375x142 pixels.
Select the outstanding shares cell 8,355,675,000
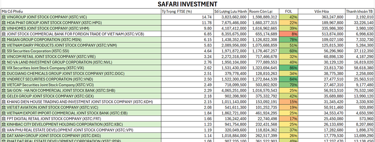(x=231, y=34)
